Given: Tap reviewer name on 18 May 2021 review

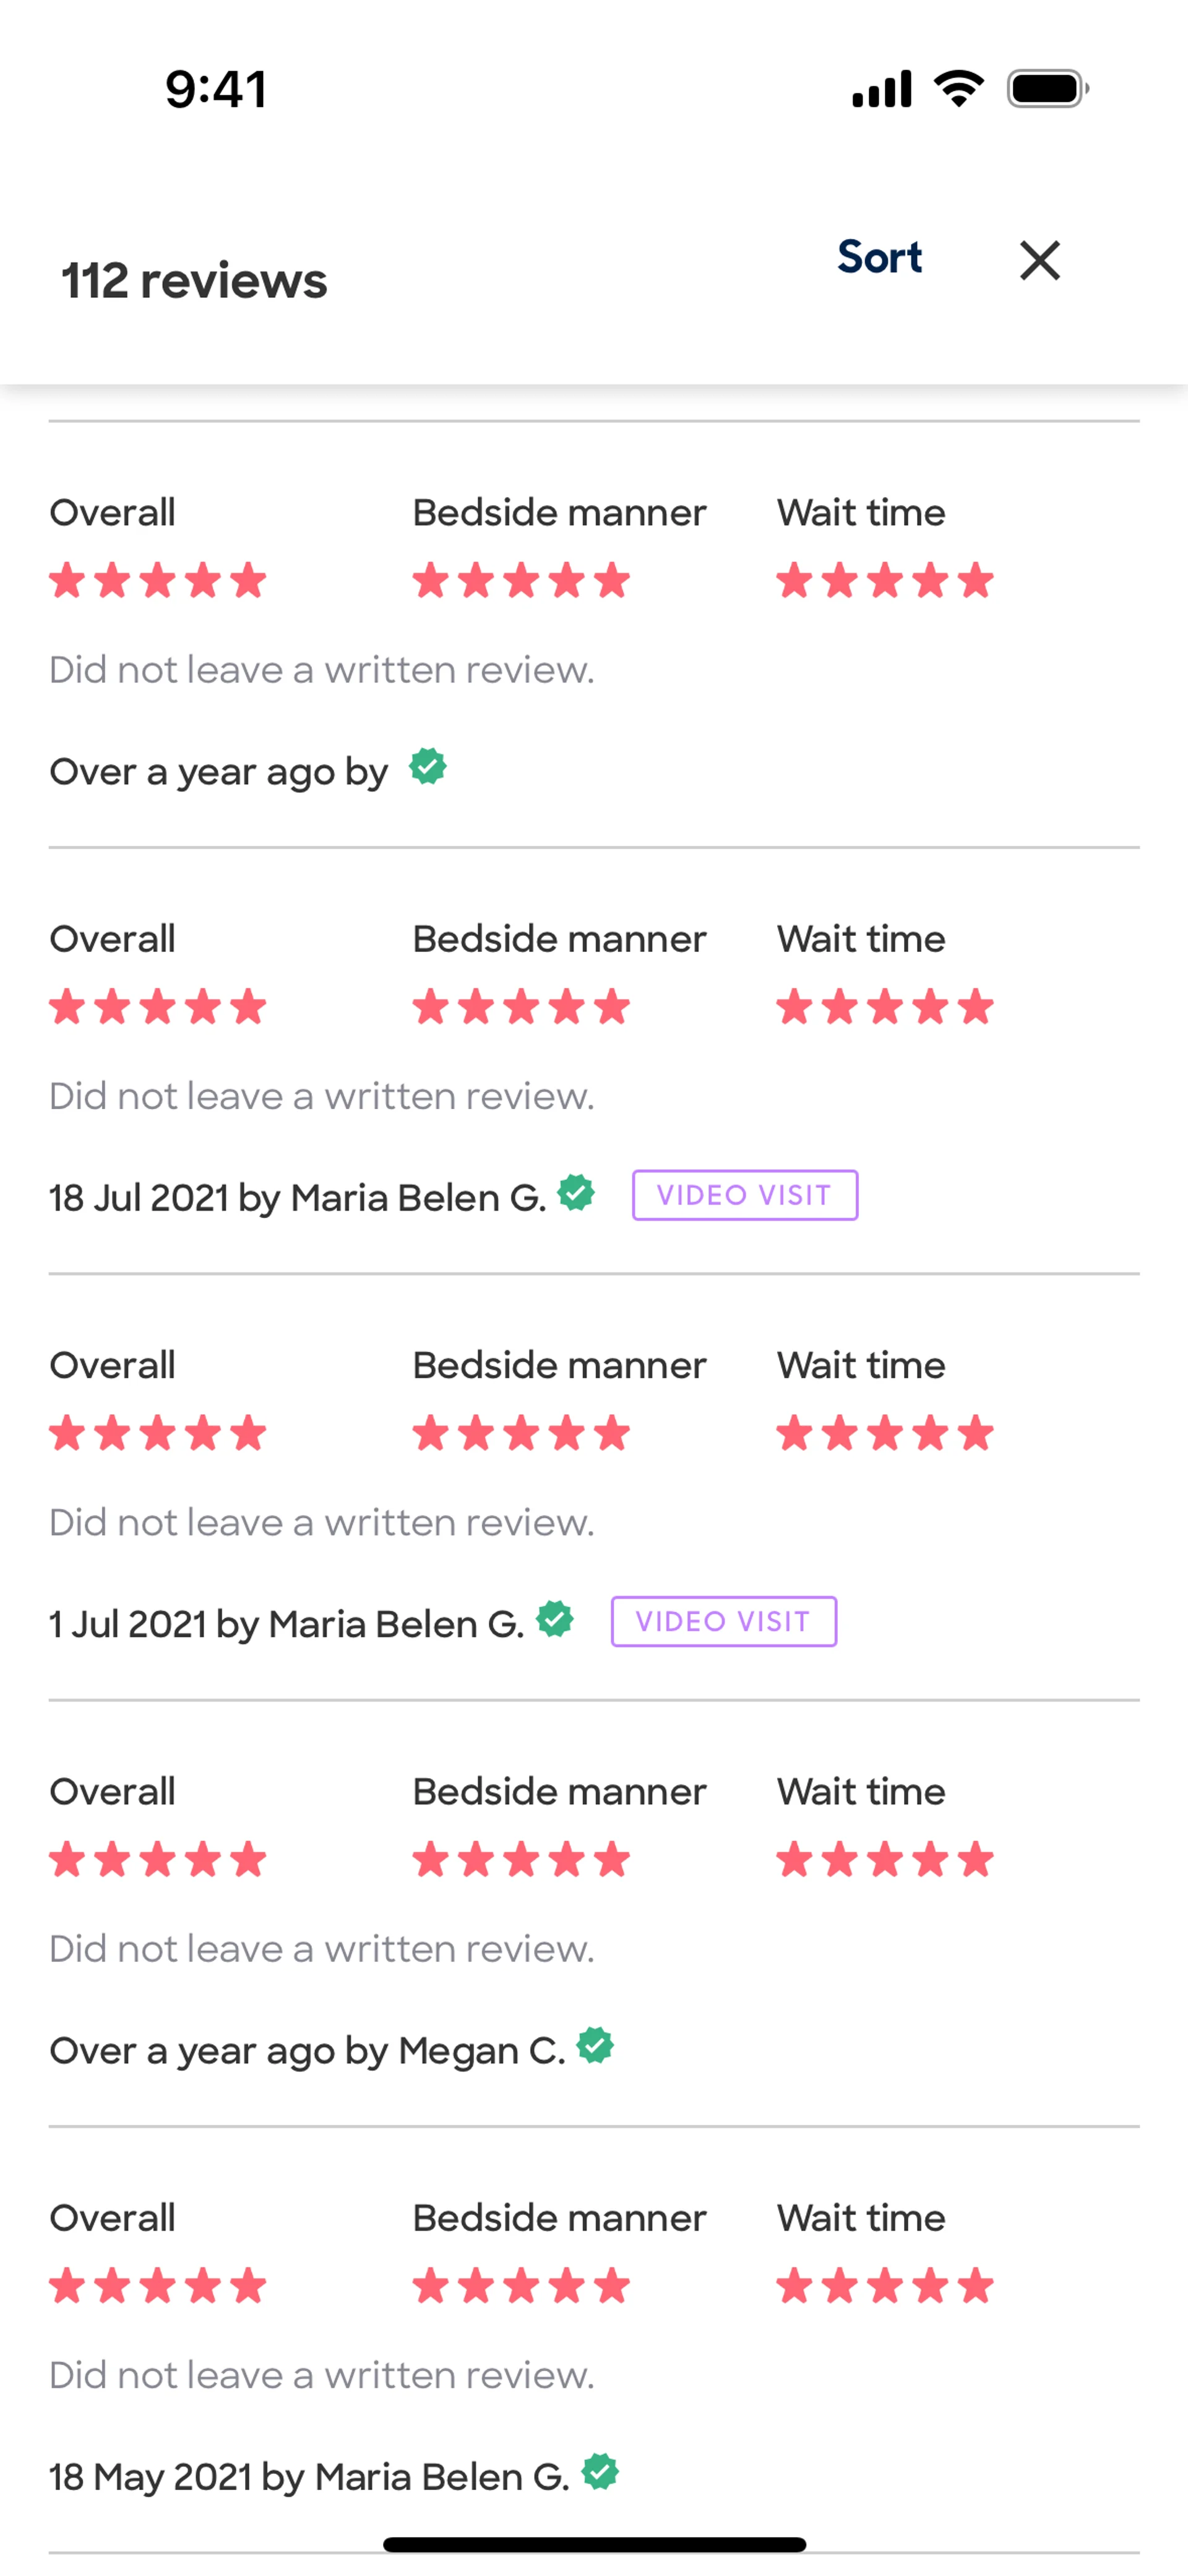Looking at the screenshot, I should click(441, 2477).
